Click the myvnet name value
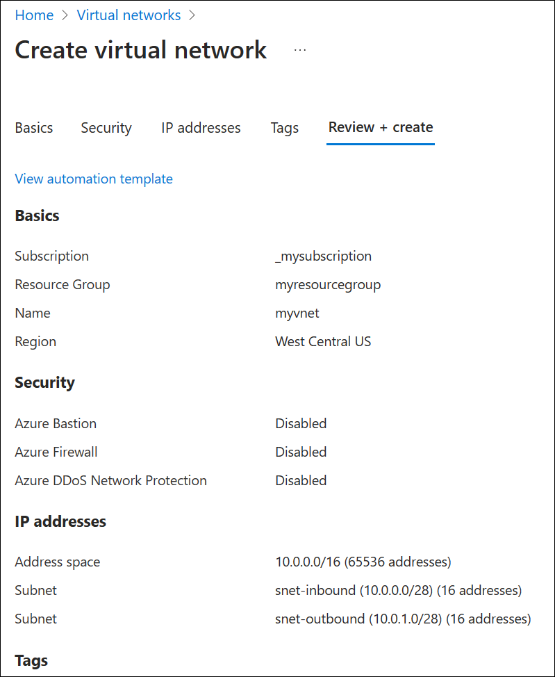 297,313
